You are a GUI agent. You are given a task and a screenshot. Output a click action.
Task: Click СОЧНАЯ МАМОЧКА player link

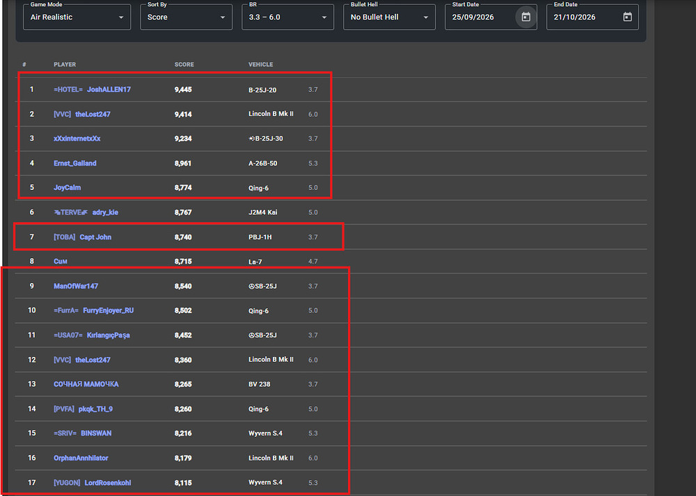tap(86, 384)
